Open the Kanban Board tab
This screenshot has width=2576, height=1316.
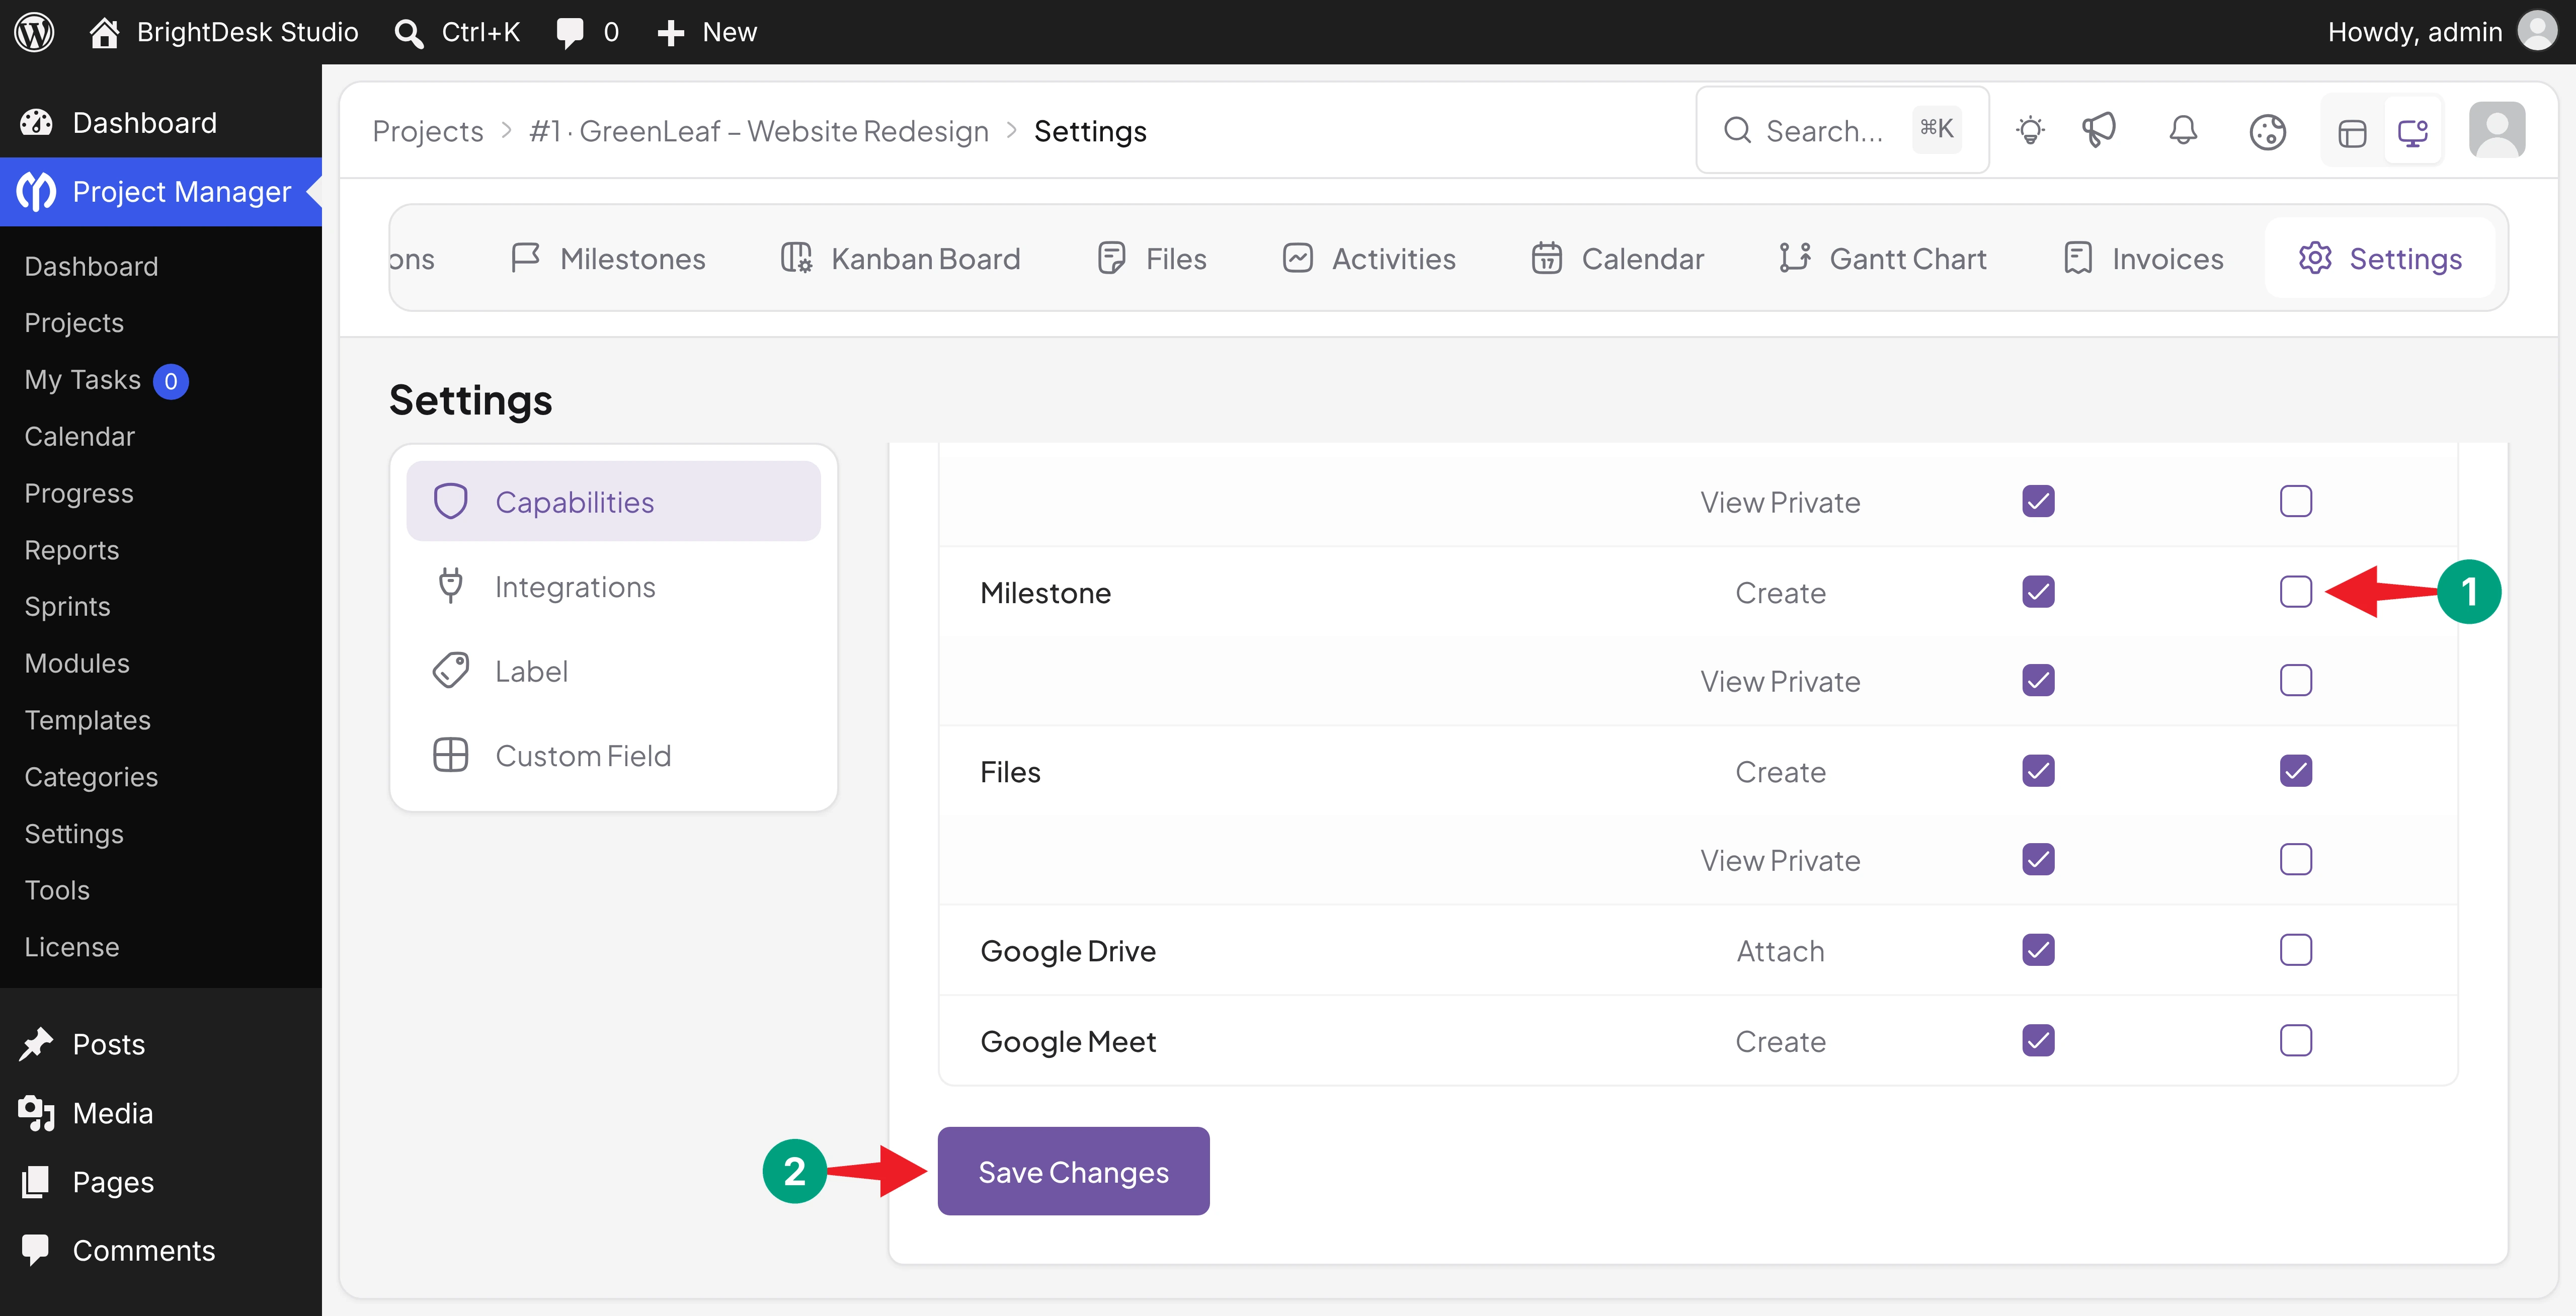click(x=900, y=258)
